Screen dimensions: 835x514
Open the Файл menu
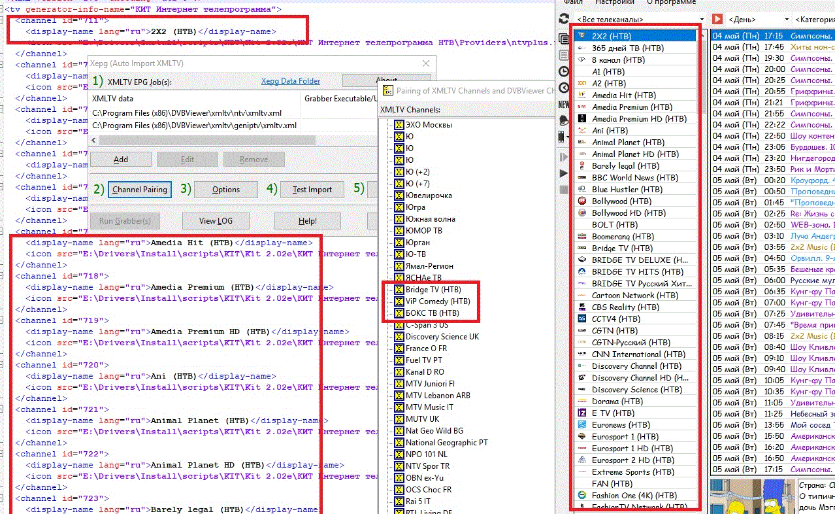click(x=573, y=3)
